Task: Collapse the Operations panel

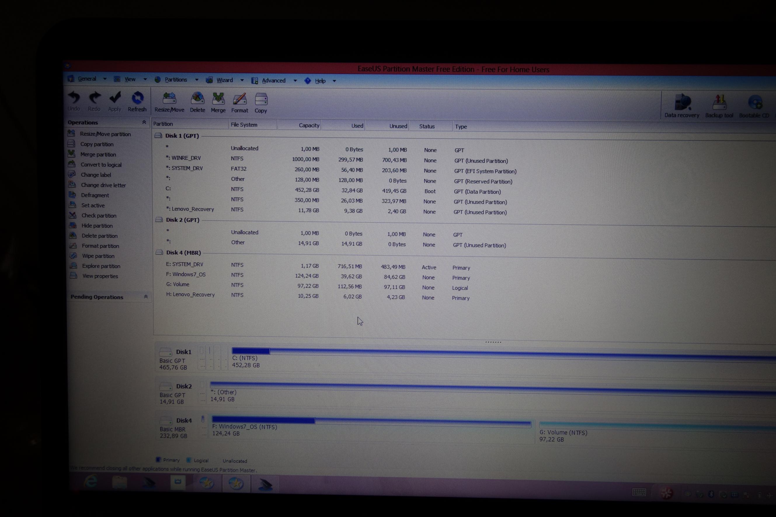Action: [144, 122]
